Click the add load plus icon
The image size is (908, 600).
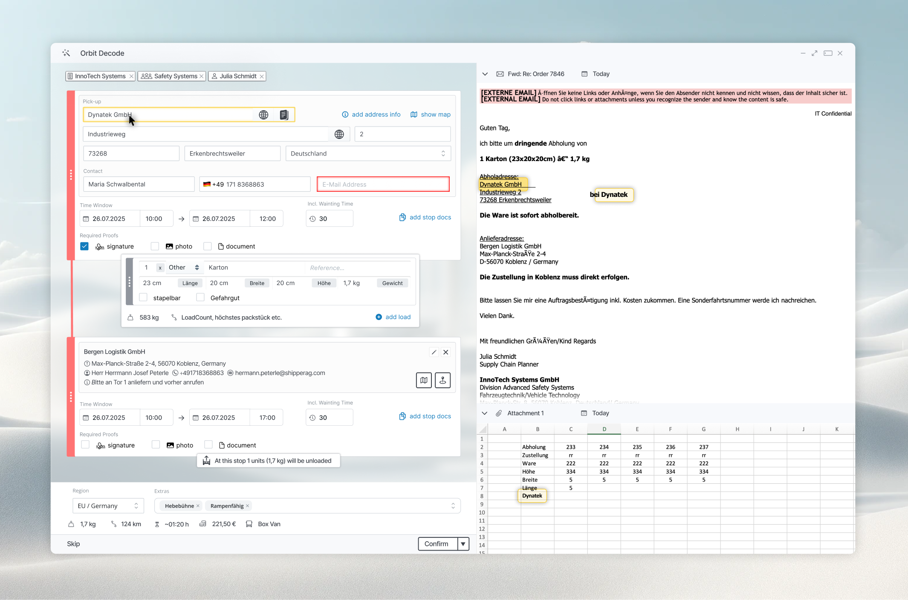(x=379, y=317)
